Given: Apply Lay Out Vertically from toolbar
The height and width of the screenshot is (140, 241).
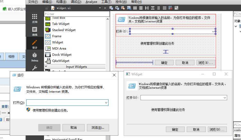Looking at the screenshot, I should (141, 8).
